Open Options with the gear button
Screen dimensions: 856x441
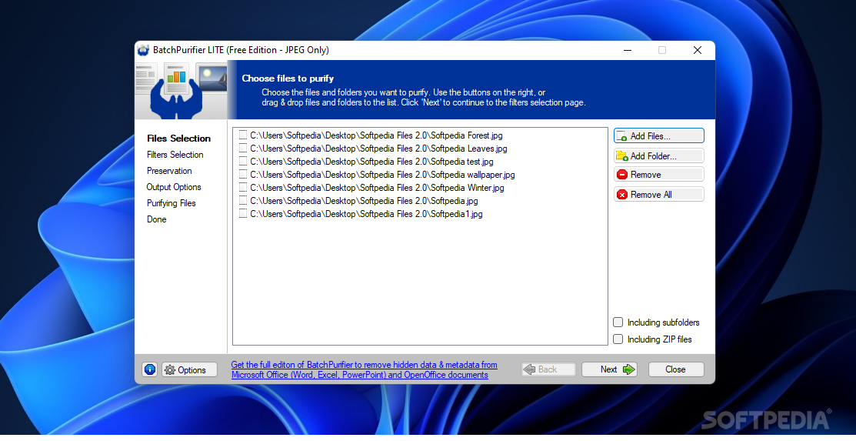tap(189, 370)
